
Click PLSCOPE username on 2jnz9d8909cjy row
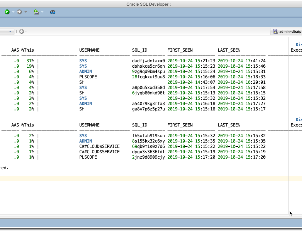[88, 157]
